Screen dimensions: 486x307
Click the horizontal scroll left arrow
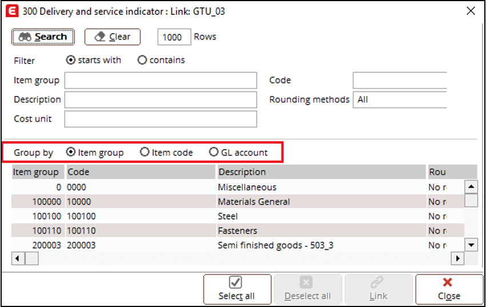pos(18,258)
